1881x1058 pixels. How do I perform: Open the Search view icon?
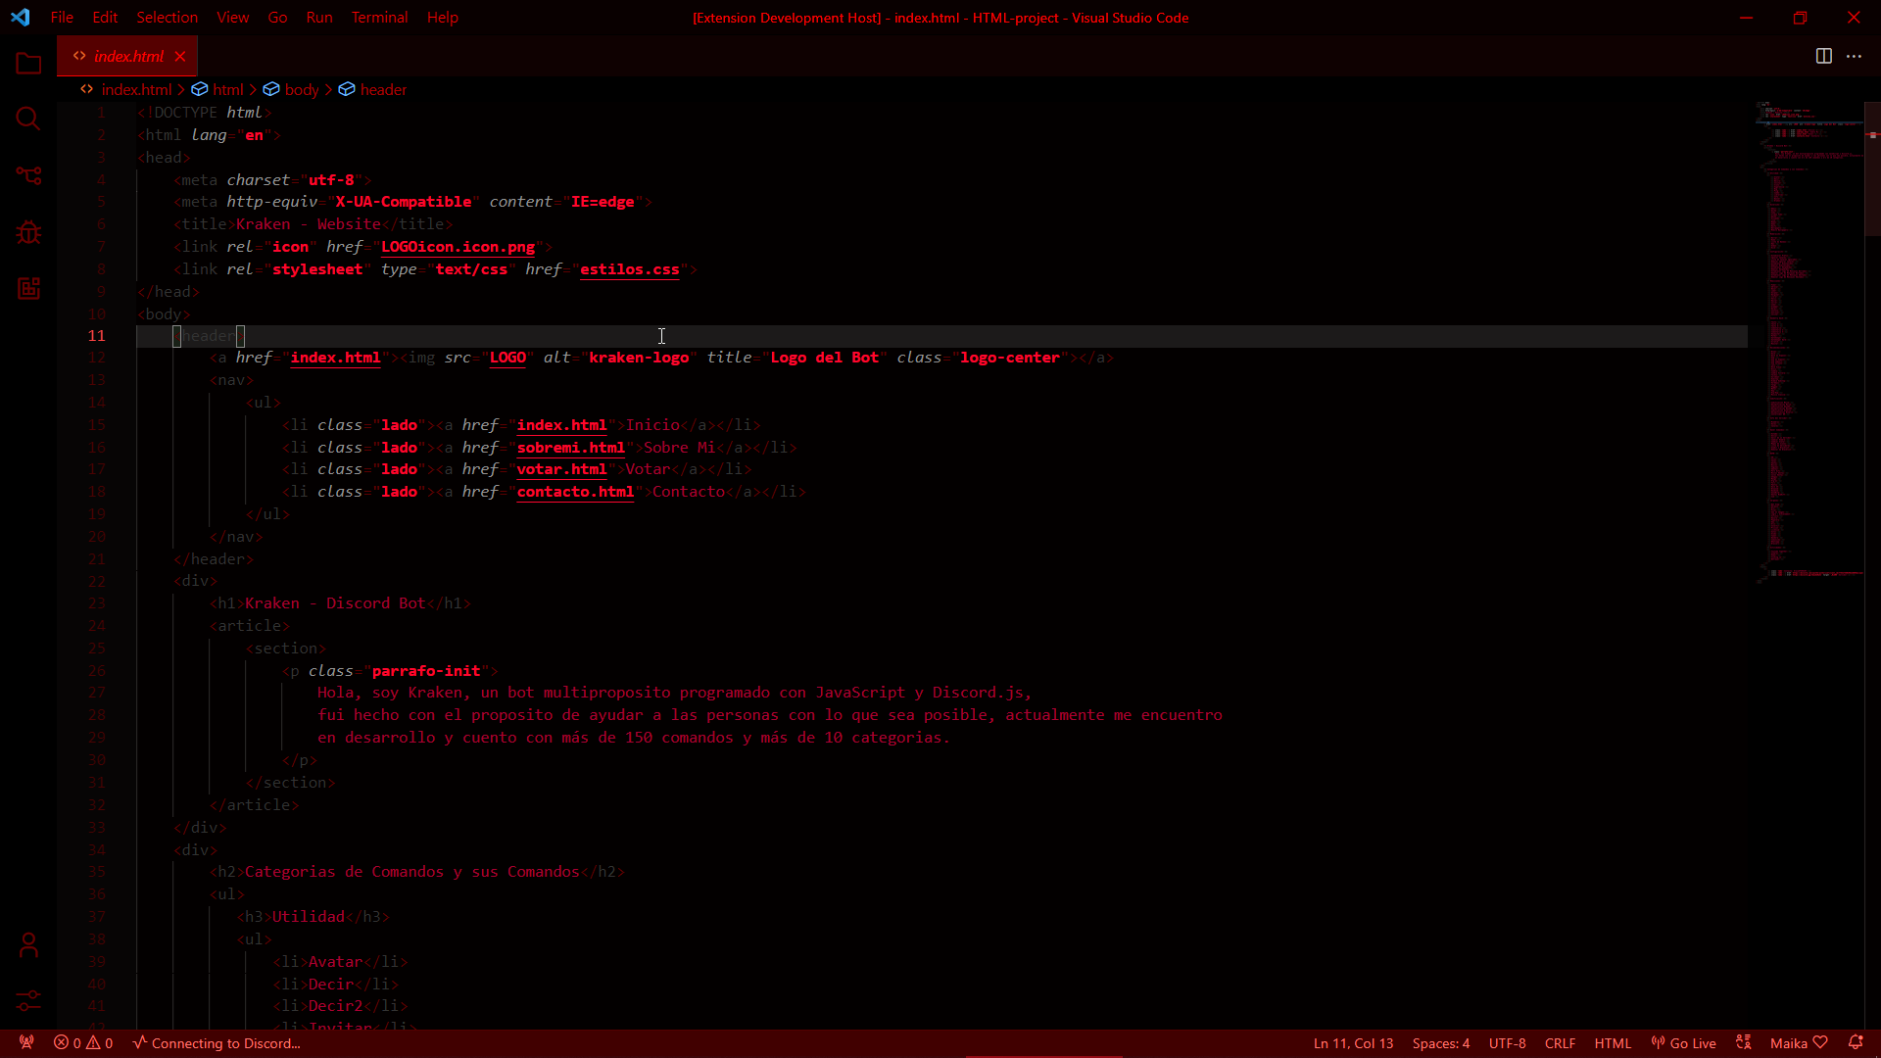click(28, 120)
